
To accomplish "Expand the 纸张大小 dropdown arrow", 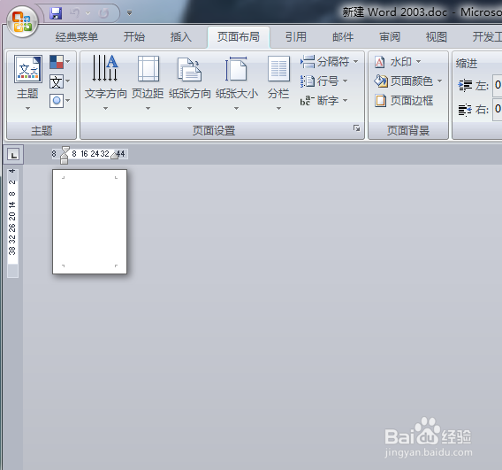I will tap(236, 108).
